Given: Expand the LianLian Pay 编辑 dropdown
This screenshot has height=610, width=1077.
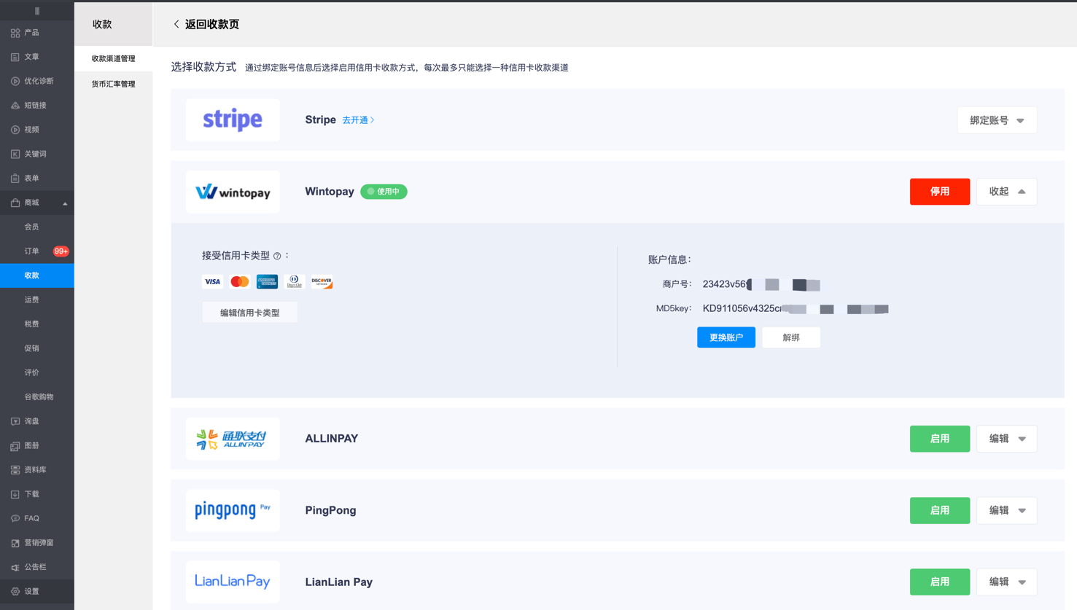Looking at the screenshot, I should coord(1006,582).
